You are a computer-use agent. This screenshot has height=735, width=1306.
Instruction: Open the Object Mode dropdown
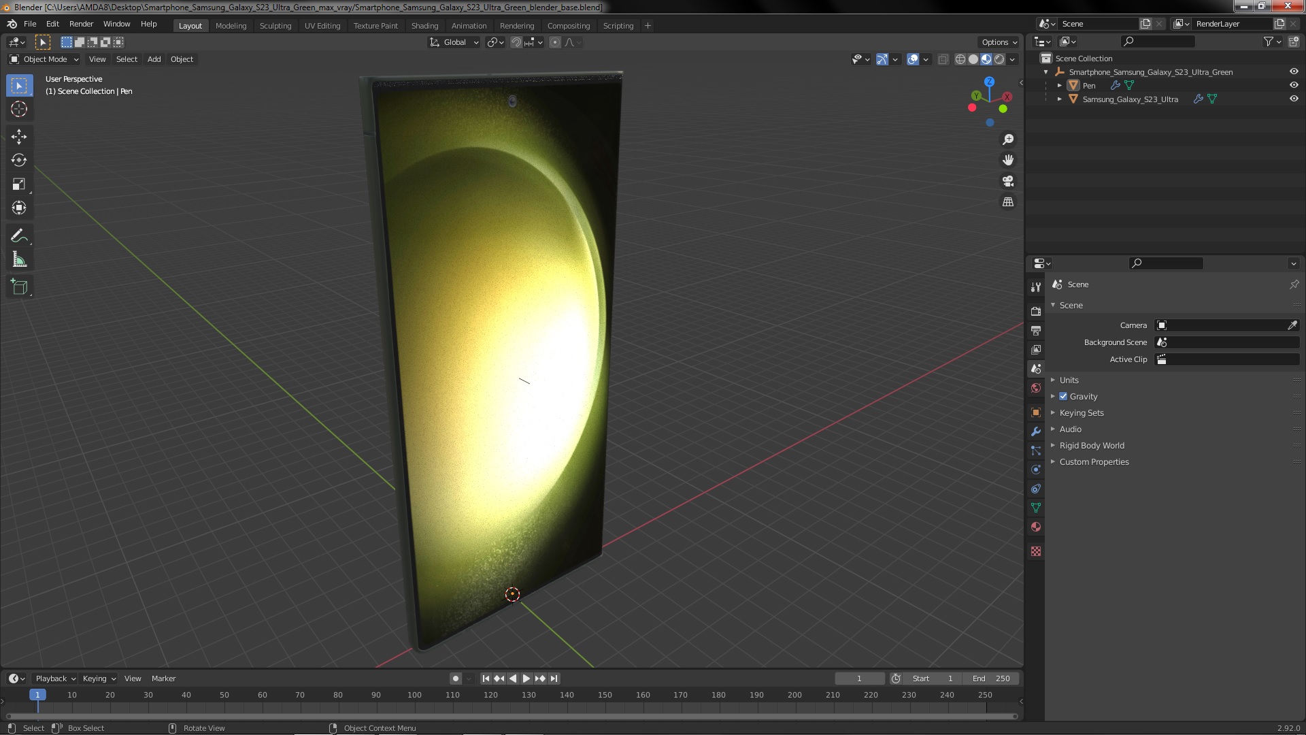pos(44,59)
